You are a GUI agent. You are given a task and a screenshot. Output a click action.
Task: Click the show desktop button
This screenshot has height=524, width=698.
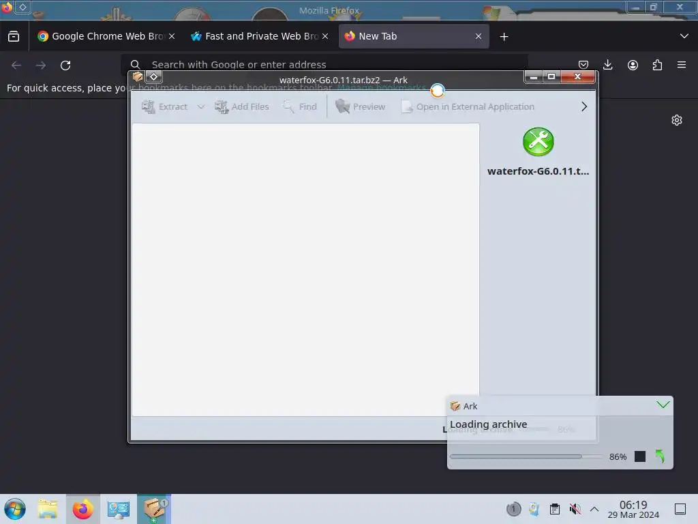coord(680,509)
